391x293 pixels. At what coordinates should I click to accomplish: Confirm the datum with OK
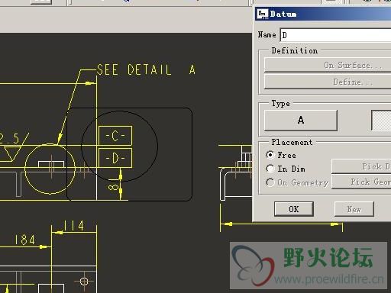coord(294,209)
